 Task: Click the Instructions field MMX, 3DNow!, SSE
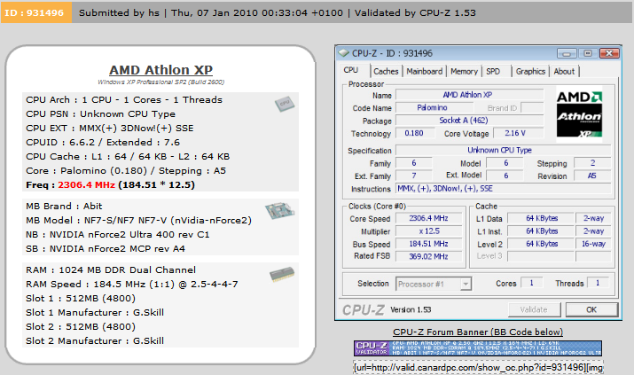click(503, 188)
